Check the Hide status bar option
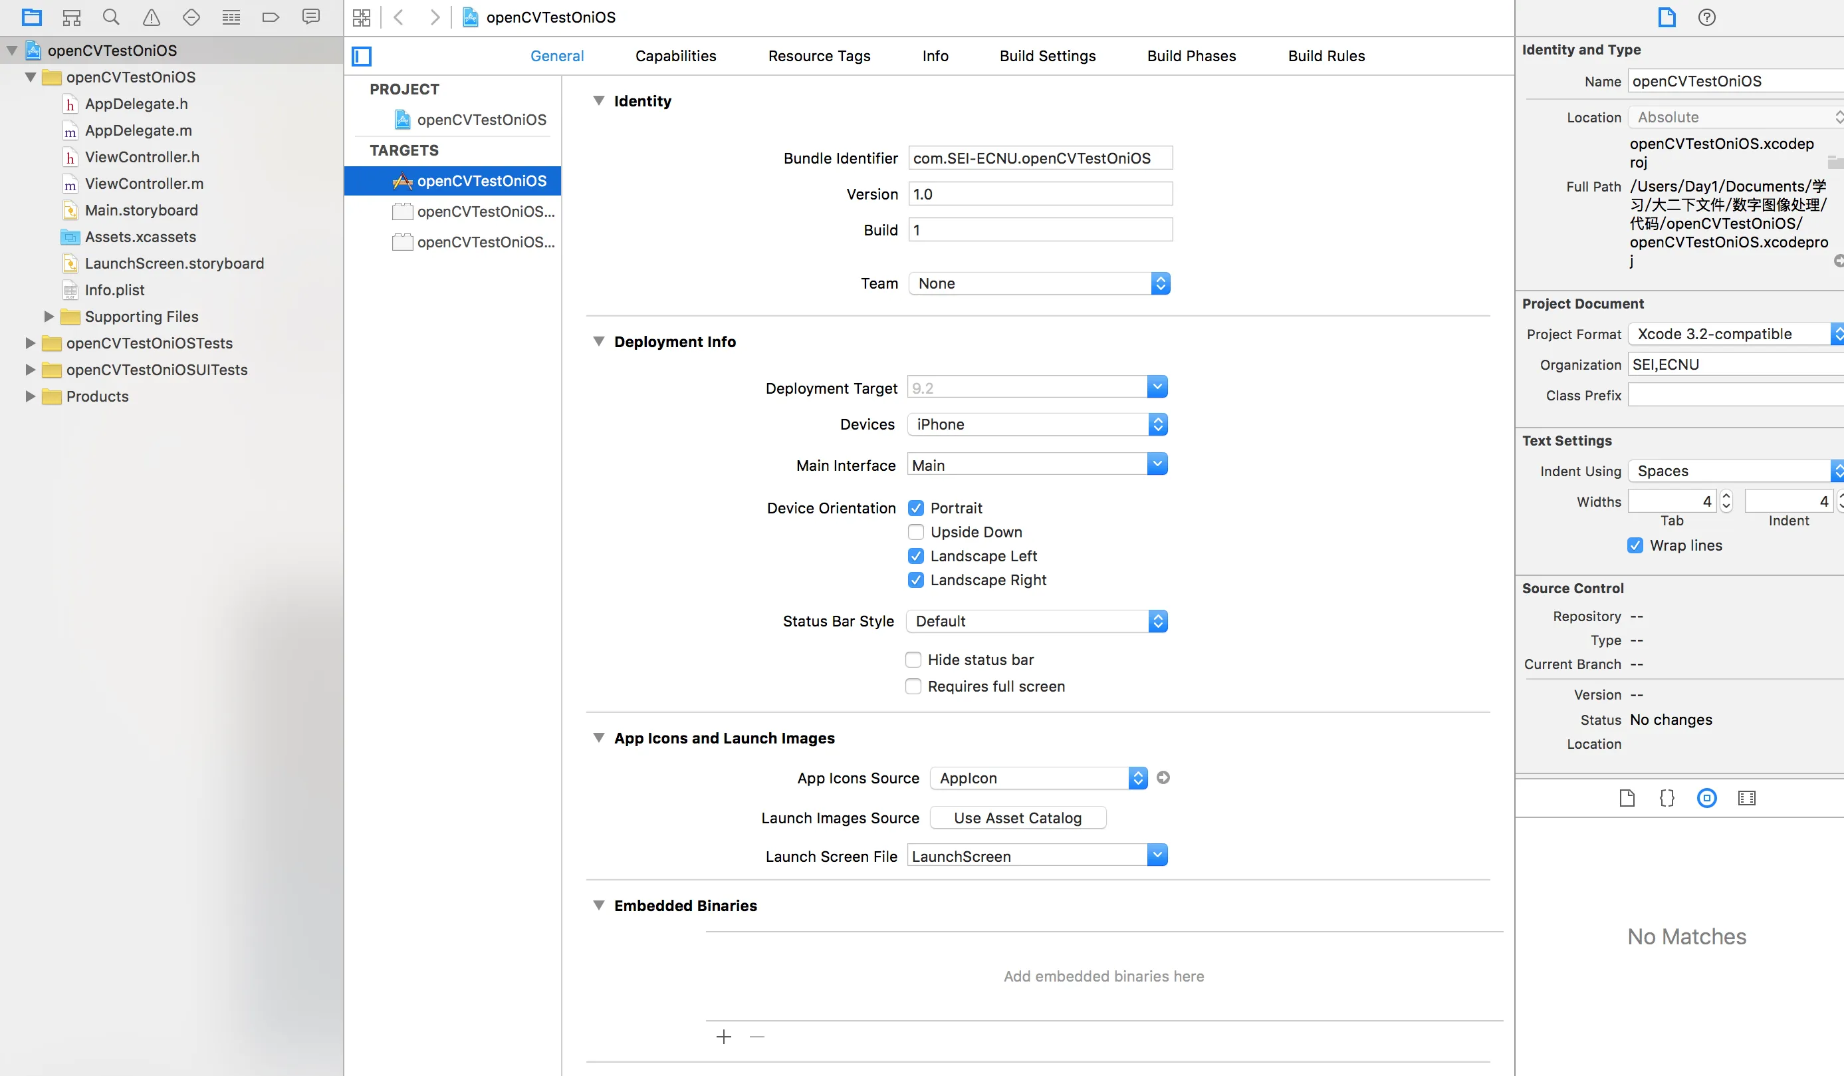Screen dimensions: 1844x1076 (x=913, y=660)
